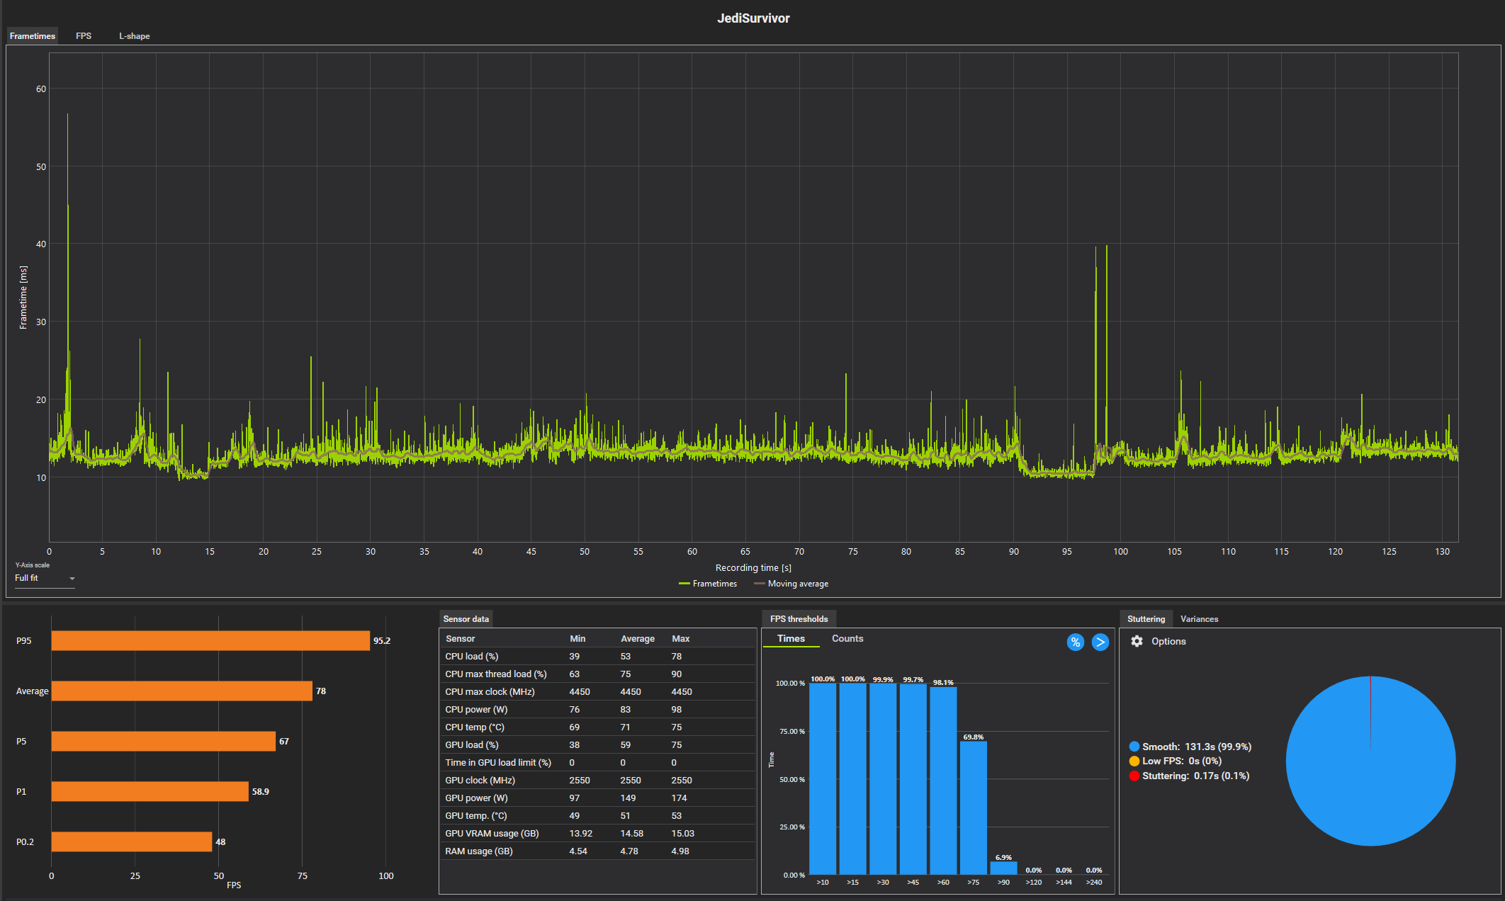Viewport: 1505px width, 901px height.
Task: Click the blue Smooth legend marker
Action: [x=1134, y=747]
